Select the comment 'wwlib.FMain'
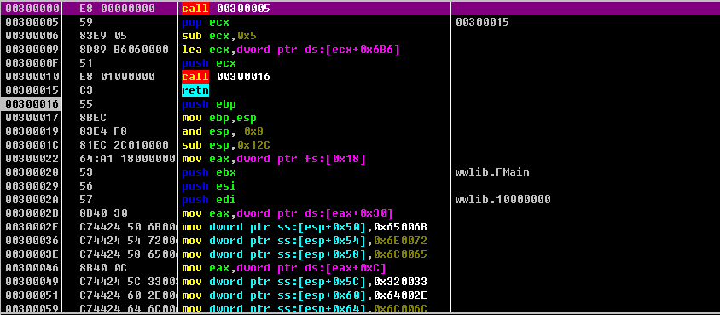 click(x=492, y=172)
